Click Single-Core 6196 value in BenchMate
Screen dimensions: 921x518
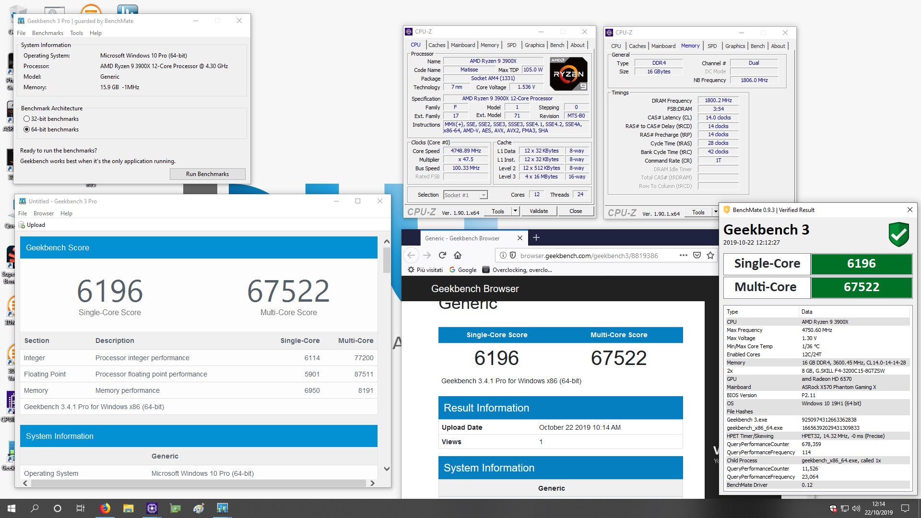pyautogui.click(x=861, y=264)
